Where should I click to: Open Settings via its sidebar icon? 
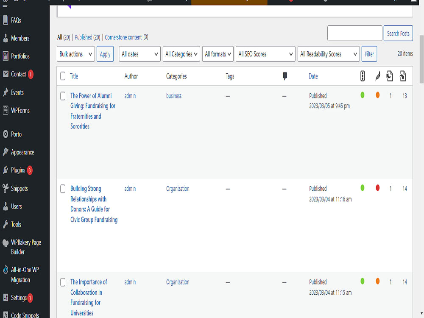tap(6, 298)
